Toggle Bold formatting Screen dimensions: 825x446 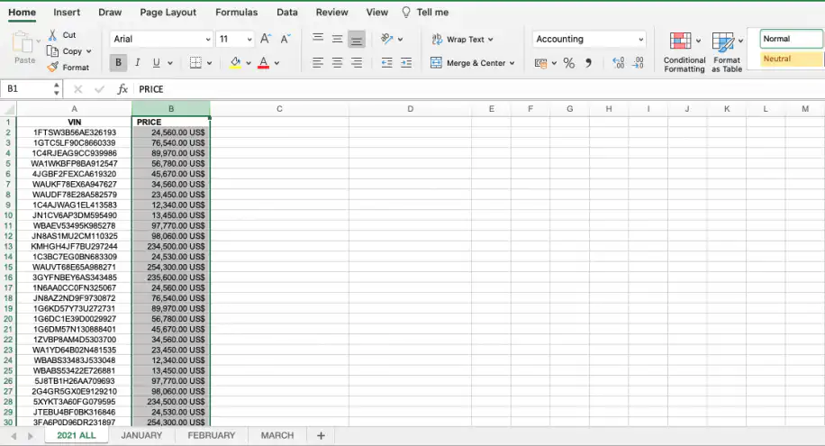(x=118, y=63)
